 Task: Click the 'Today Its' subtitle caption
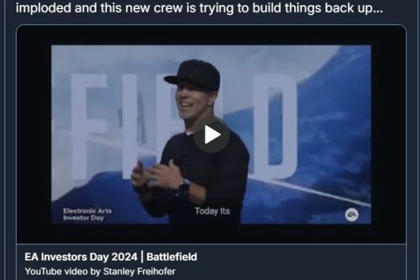point(212,211)
